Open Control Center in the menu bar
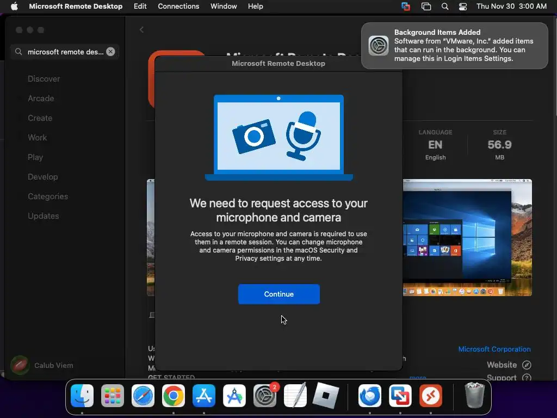This screenshot has height=418, width=557. 463,7
